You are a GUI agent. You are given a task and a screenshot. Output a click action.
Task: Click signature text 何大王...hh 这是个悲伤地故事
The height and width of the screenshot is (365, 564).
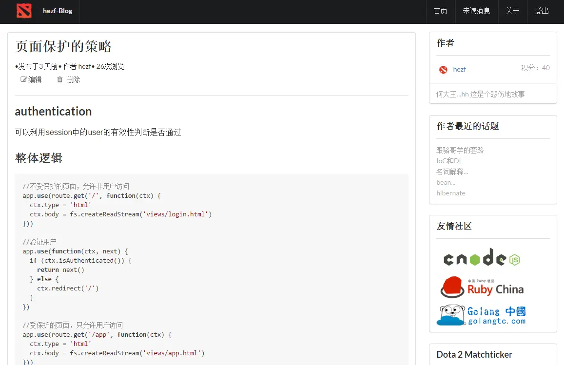[481, 94]
